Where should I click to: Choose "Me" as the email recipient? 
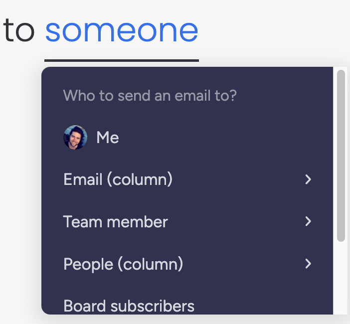click(187, 137)
